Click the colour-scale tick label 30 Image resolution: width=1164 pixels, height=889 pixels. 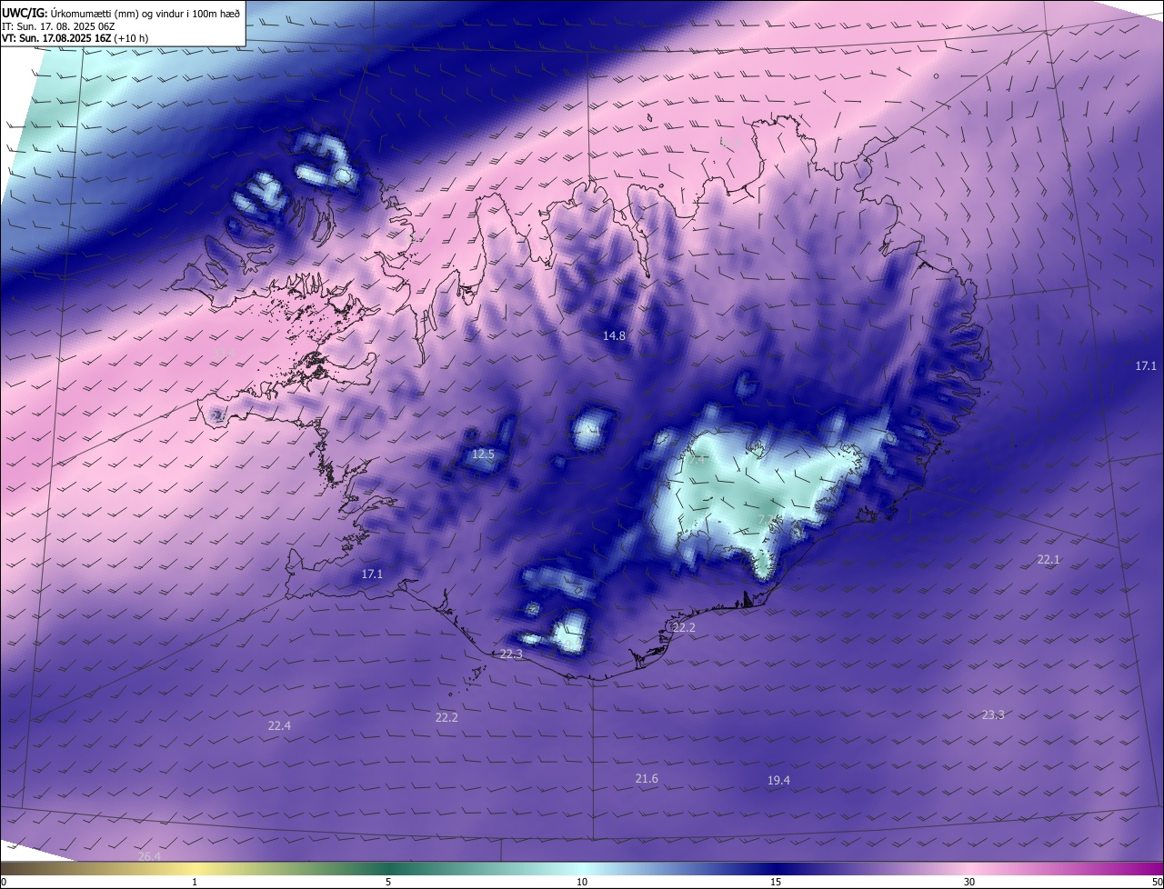969,882
